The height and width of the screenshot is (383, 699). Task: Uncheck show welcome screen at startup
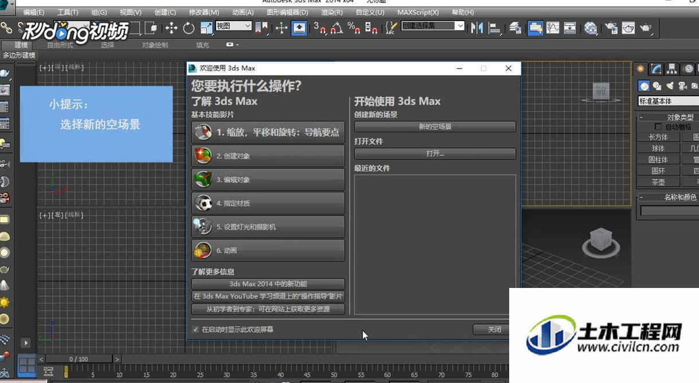pyautogui.click(x=196, y=329)
